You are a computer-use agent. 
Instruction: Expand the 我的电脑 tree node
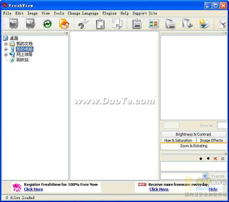6,49
